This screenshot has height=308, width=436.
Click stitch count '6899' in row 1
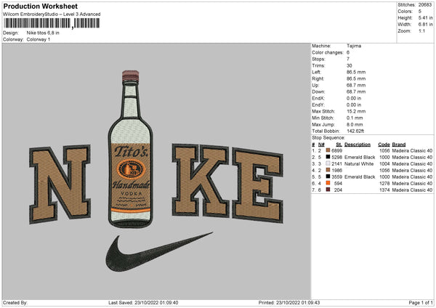(x=336, y=150)
